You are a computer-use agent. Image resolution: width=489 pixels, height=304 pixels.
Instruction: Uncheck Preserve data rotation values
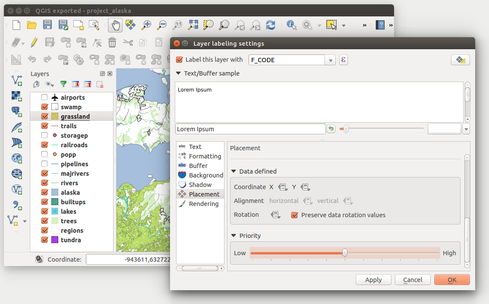295,215
